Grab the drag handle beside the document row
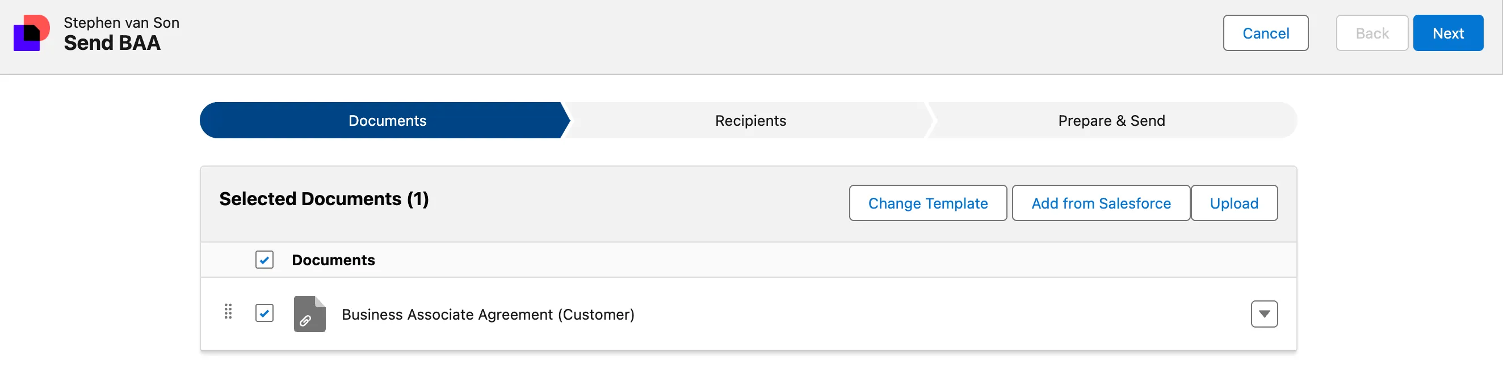Image resolution: width=1503 pixels, height=382 pixels. (228, 312)
